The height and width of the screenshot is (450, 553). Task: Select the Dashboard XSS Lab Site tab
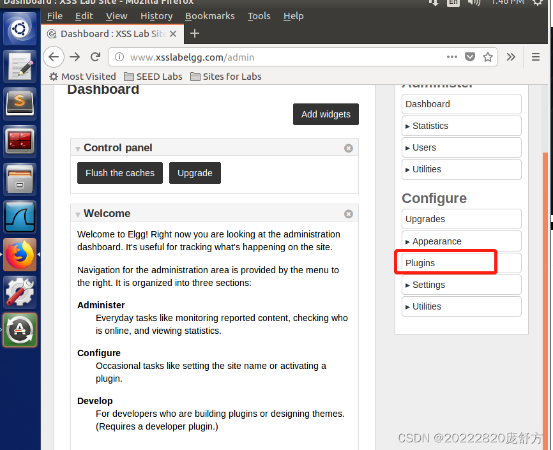click(x=112, y=34)
